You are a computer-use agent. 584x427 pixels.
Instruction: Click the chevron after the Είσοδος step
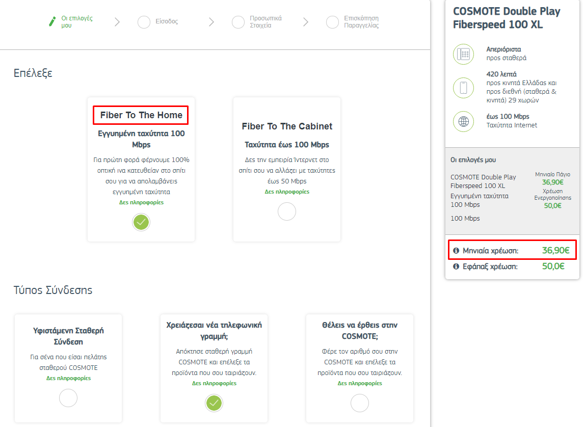(211, 22)
